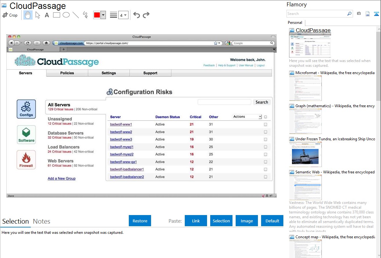The image size is (381, 258).
Task: Click the camera capture icon
Action: coord(359,14)
